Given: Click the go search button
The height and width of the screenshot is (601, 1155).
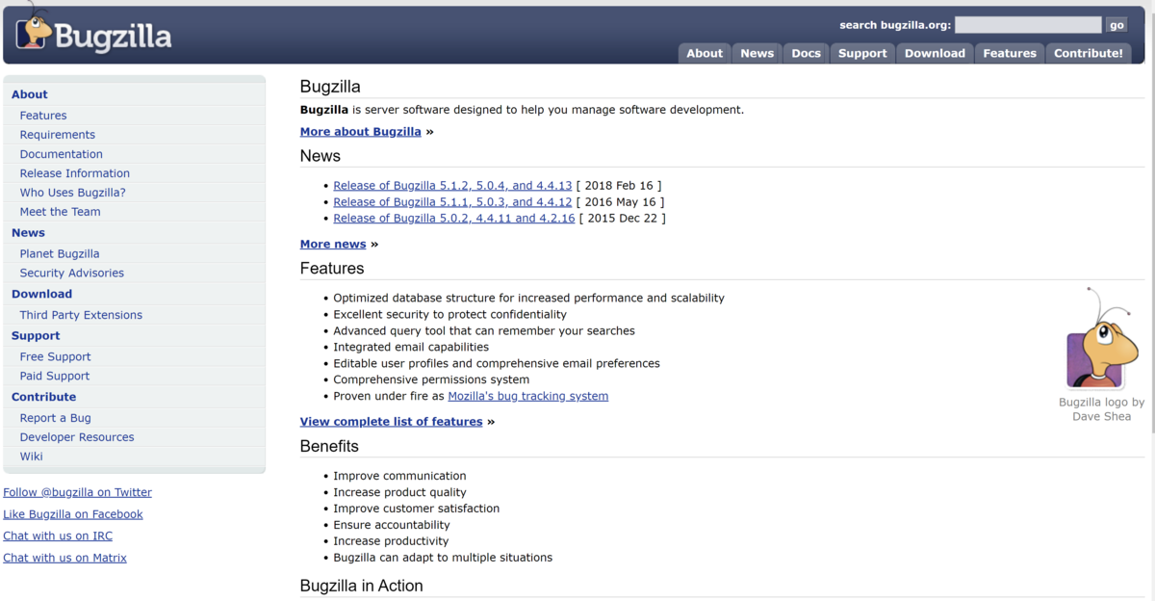Looking at the screenshot, I should coord(1116,25).
